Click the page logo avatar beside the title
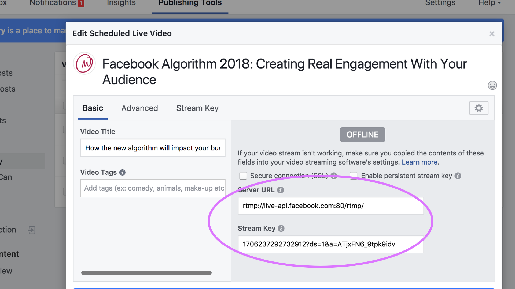 pos(84,63)
